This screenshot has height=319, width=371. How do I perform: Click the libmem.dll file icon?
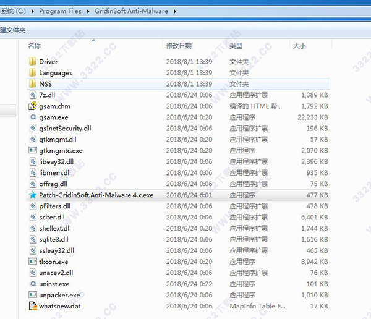[33, 173]
